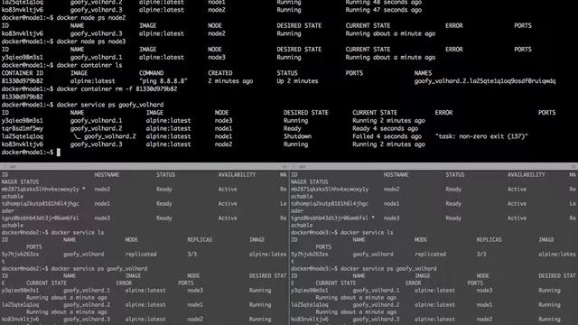Click the title bar of the node2 pane
Viewport: 578px width, 325px height.
[x=144, y=166]
